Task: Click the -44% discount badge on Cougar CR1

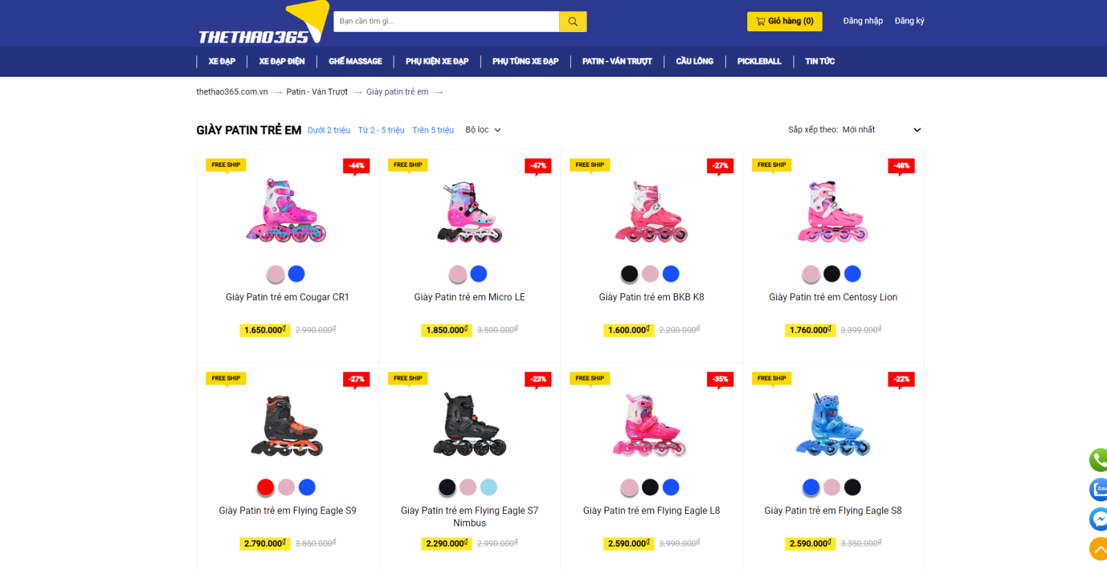Action: (356, 166)
